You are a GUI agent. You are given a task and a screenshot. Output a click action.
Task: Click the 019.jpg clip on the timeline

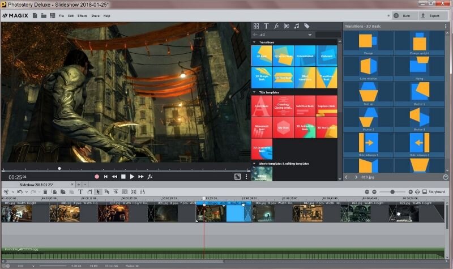tap(224, 212)
